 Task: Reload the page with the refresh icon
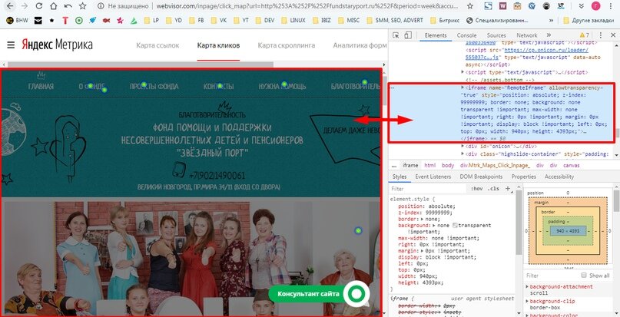pyautogui.click(x=38, y=6)
